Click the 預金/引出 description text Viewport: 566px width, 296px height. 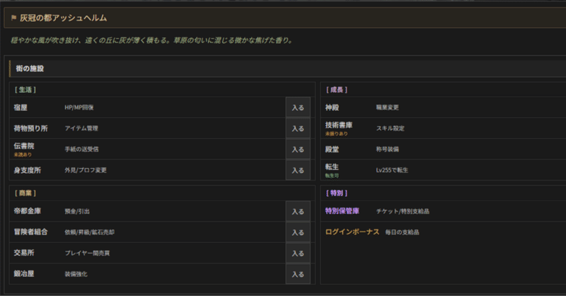pos(77,211)
